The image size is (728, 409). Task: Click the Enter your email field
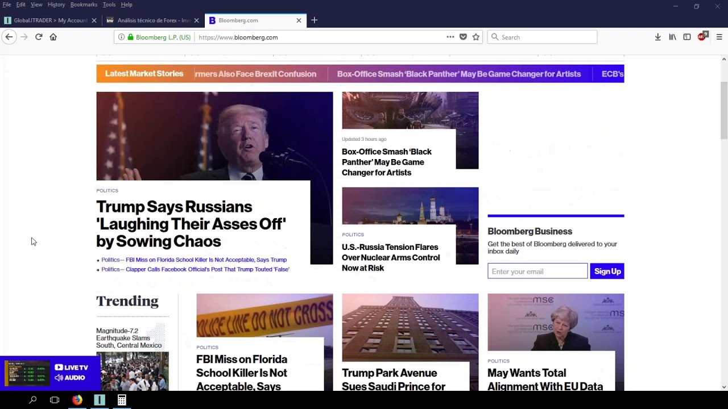coord(537,271)
